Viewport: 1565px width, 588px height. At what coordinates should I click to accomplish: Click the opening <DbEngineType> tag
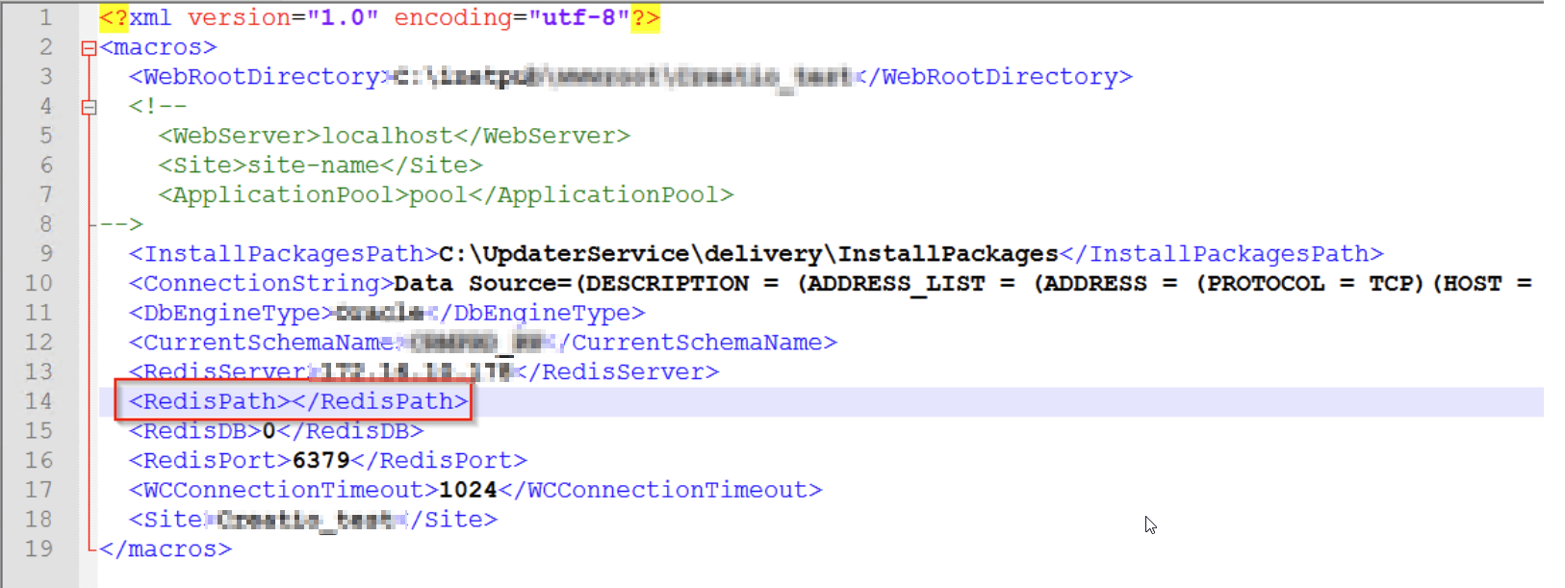coord(232,314)
